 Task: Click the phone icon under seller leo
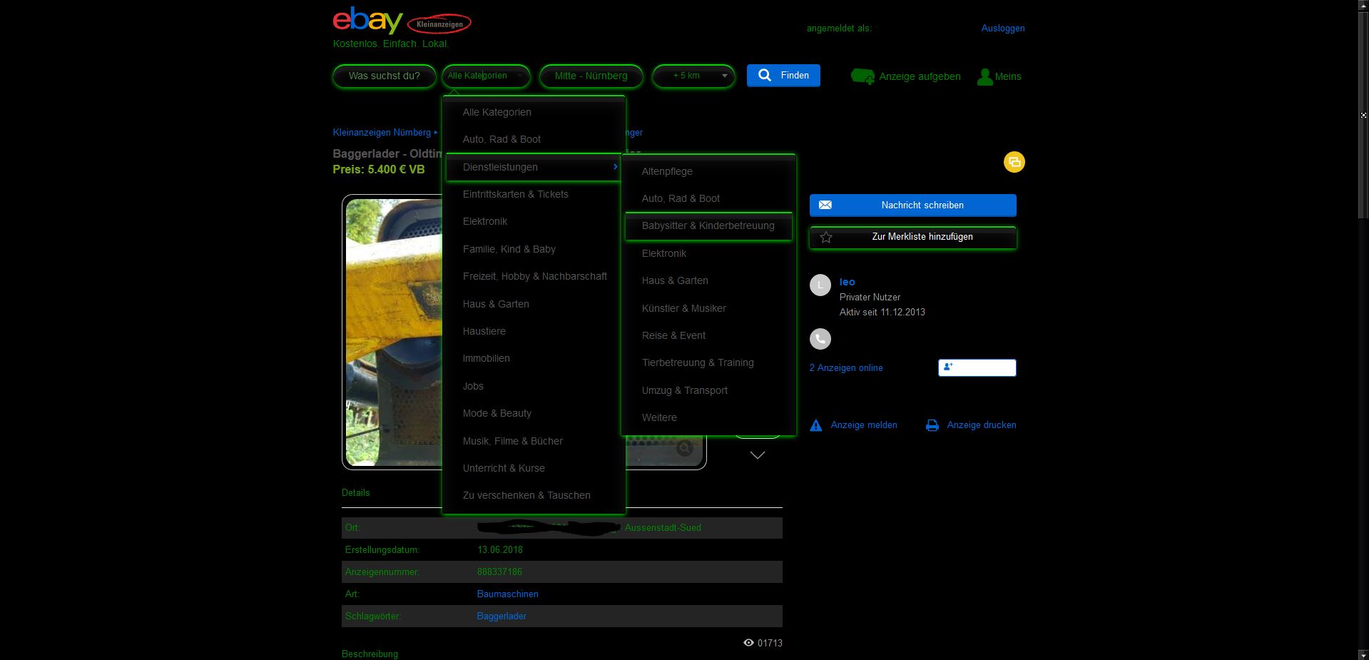(x=820, y=338)
